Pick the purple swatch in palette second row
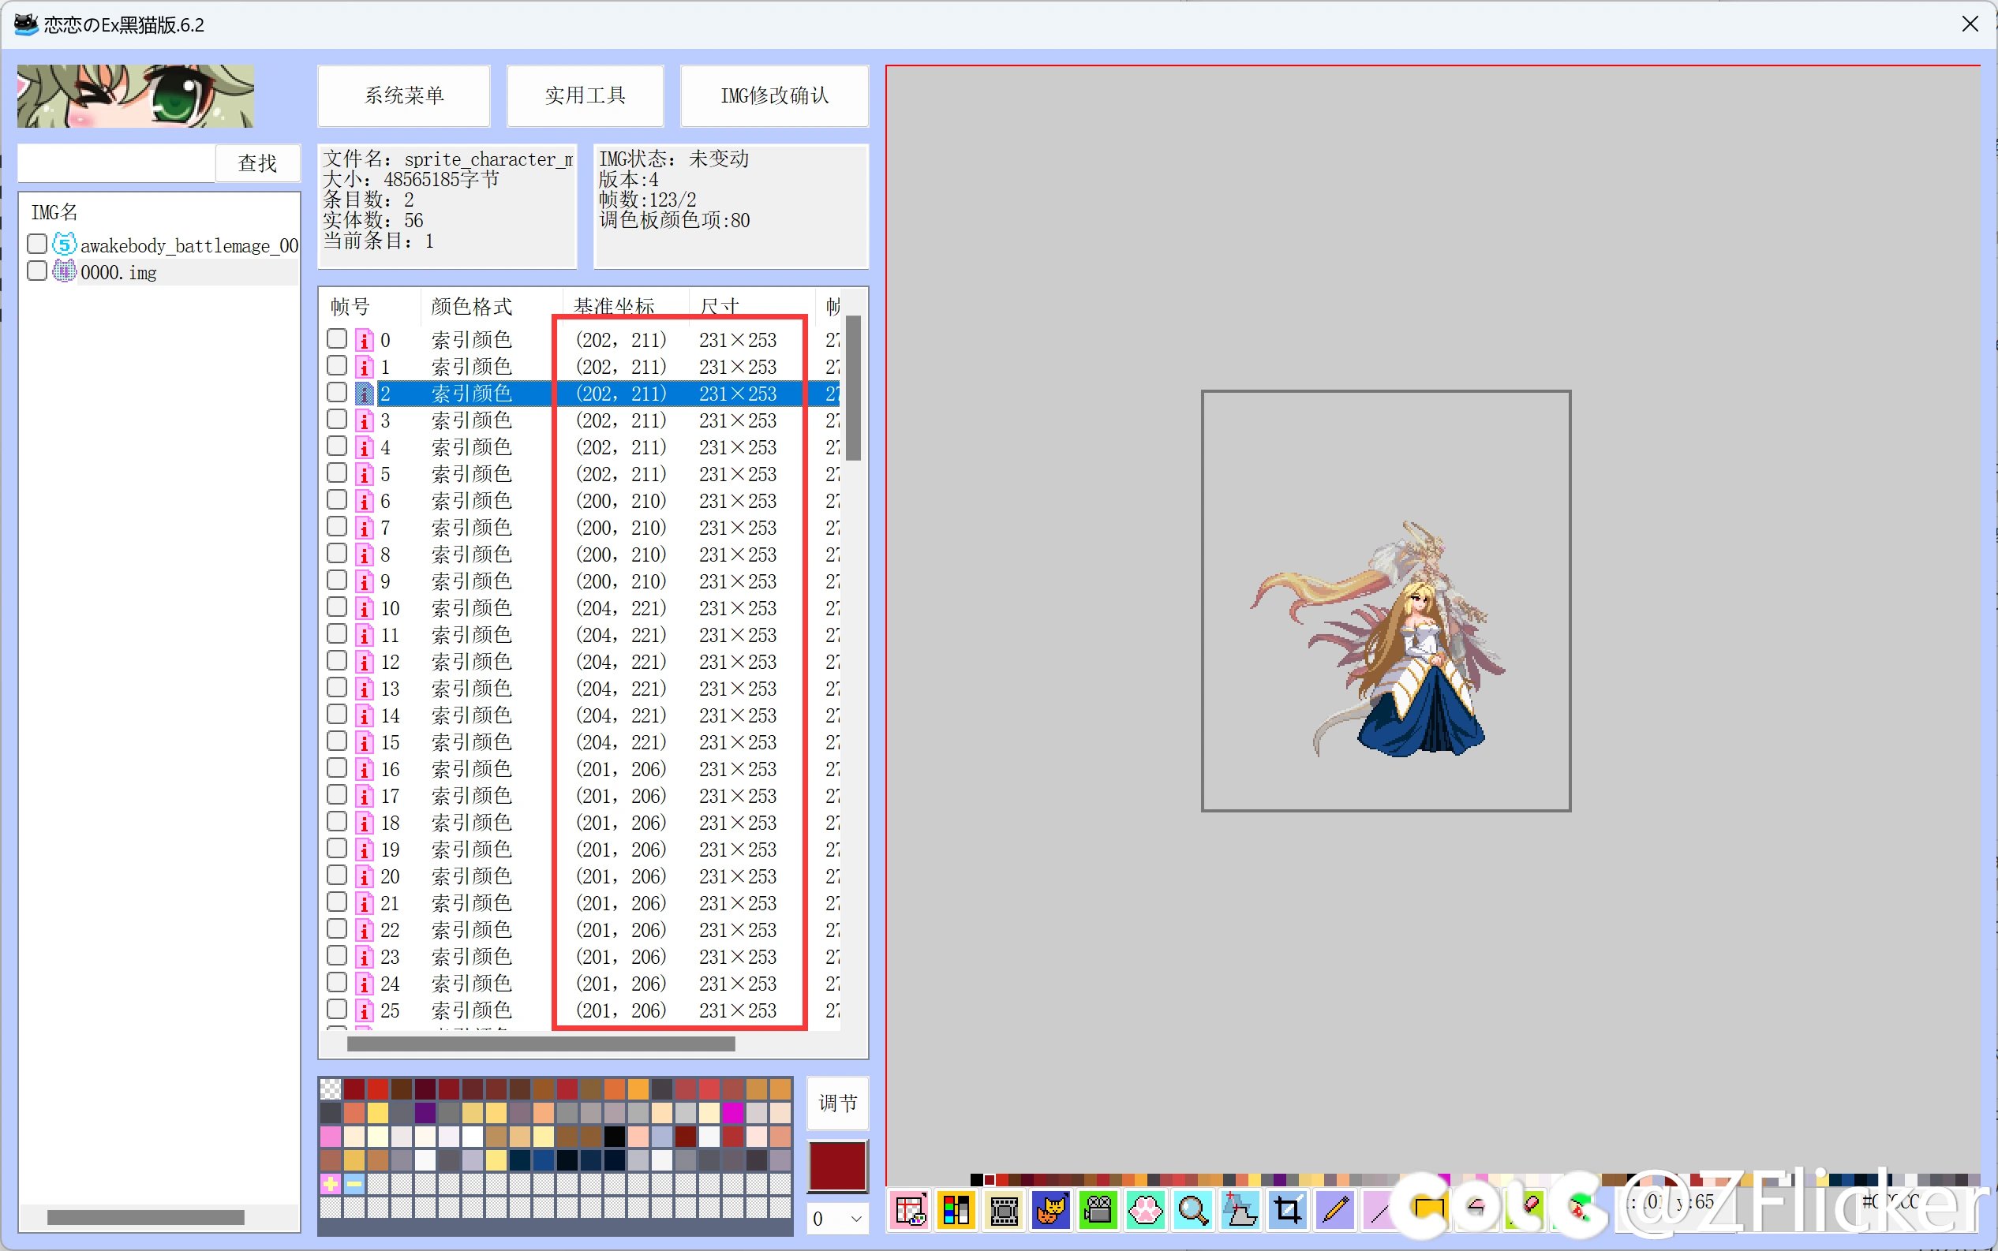 point(425,1113)
